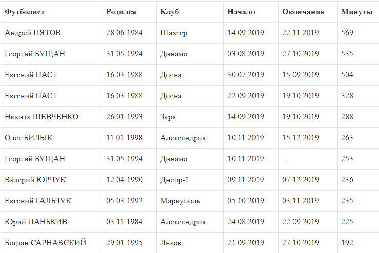The height and width of the screenshot is (253, 379).
Task: Click the Футболист column header
Action: [25, 12]
